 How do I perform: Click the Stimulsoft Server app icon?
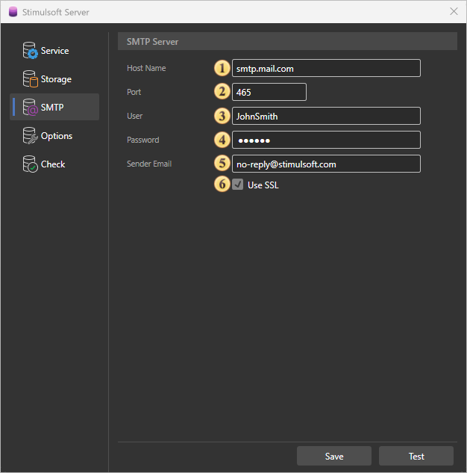[12, 12]
